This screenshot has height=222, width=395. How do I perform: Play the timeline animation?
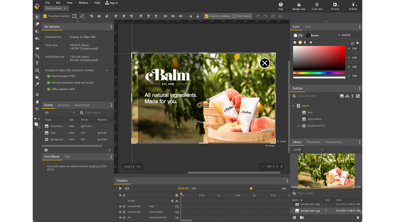pos(120,188)
